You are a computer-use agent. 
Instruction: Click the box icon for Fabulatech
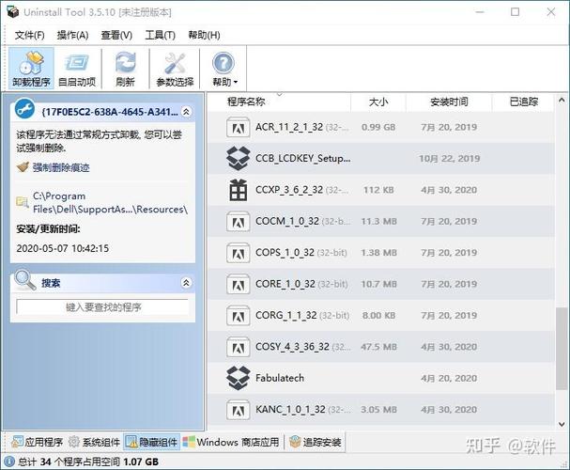coord(239,378)
